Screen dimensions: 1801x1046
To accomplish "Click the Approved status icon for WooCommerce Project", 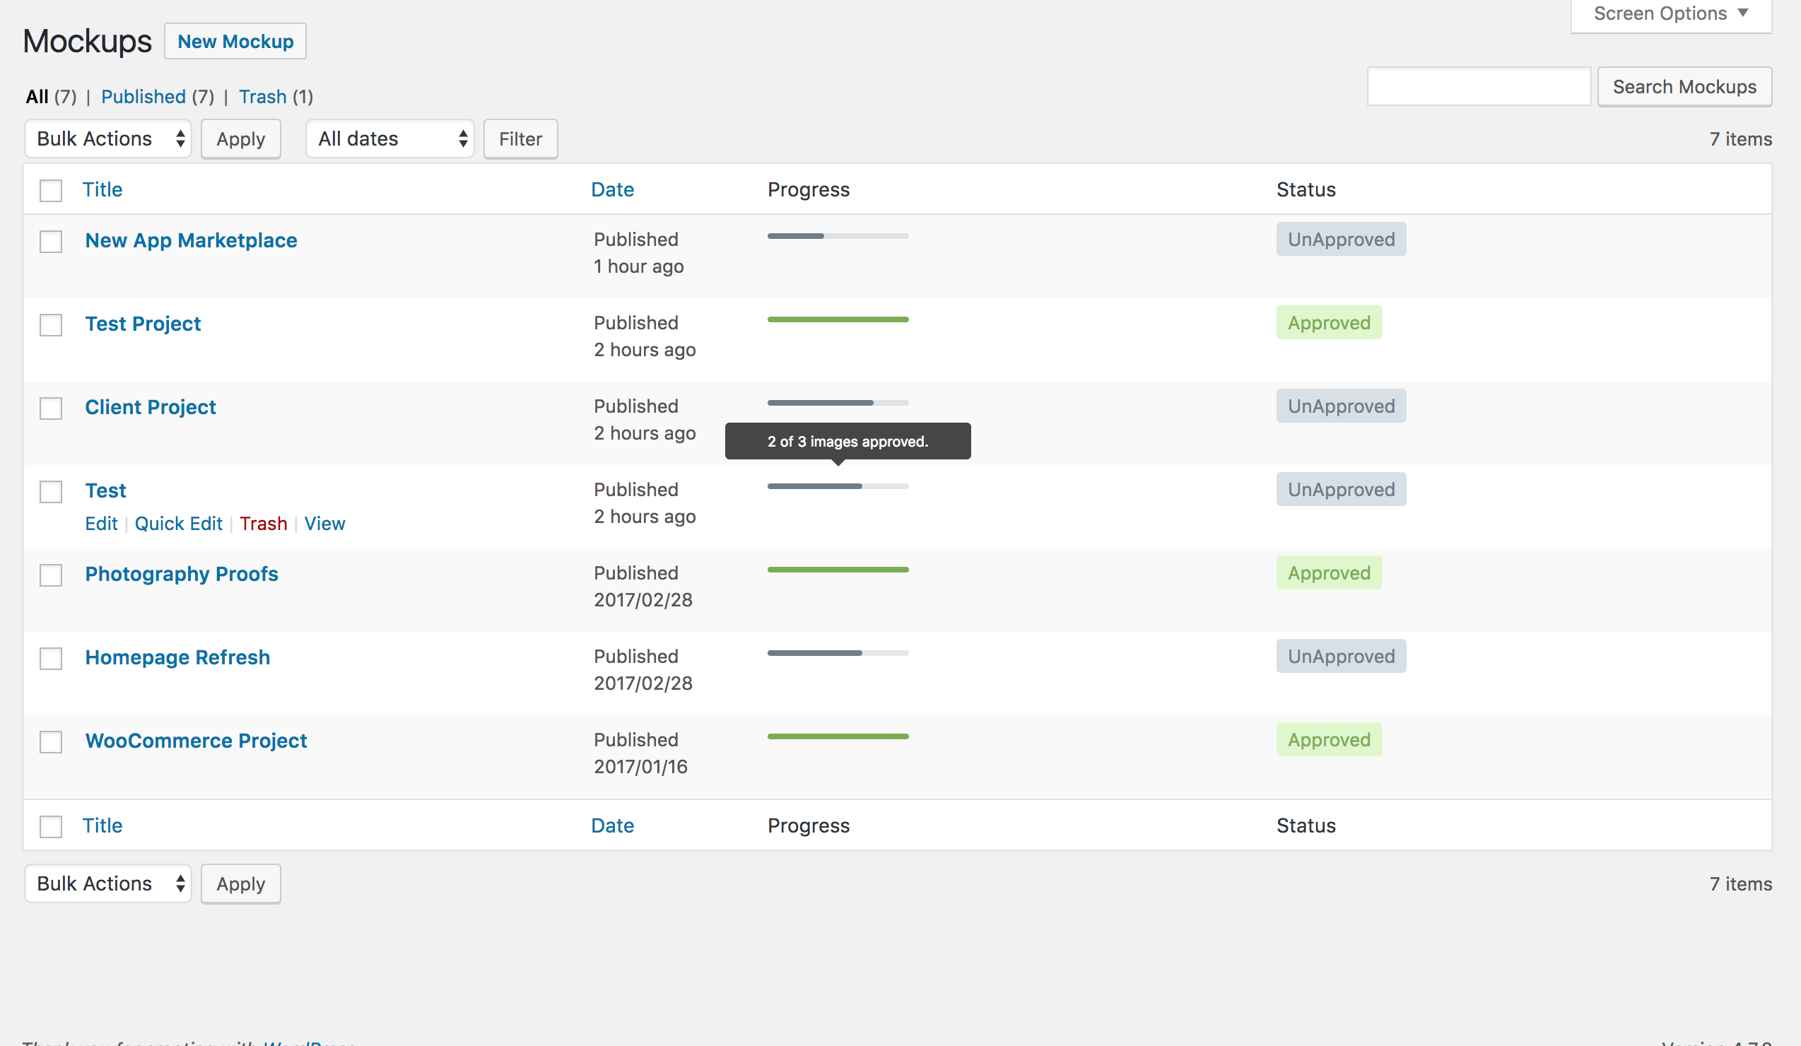I will point(1330,740).
